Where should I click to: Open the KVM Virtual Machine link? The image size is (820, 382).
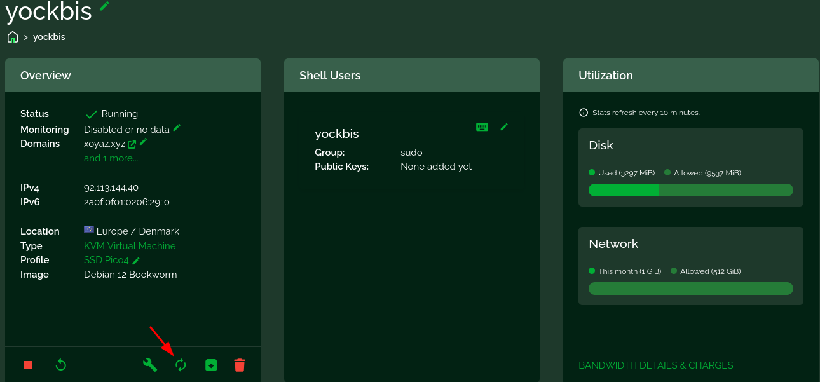click(130, 246)
